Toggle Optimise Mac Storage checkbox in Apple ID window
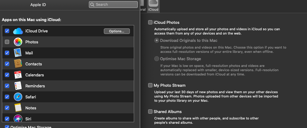 click(7, 127)
